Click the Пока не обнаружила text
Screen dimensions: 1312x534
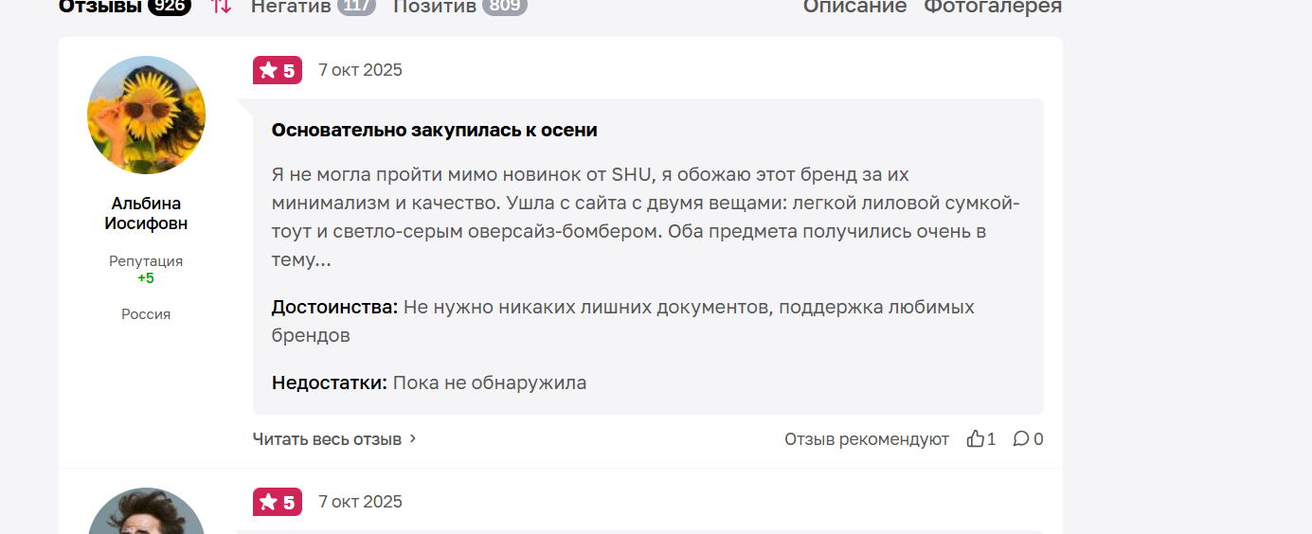(490, 383)
